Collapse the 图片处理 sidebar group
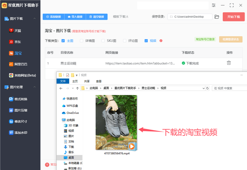The image size is (247, 170). [x=34, y=87]
